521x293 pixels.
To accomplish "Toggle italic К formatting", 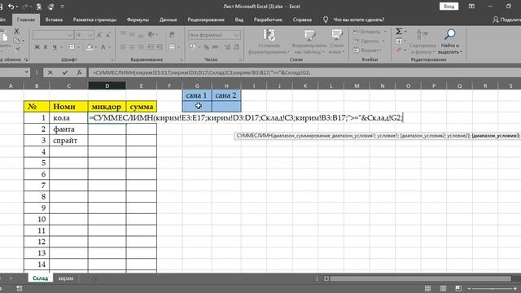I will pyautogui.click(x=46, y=47).
